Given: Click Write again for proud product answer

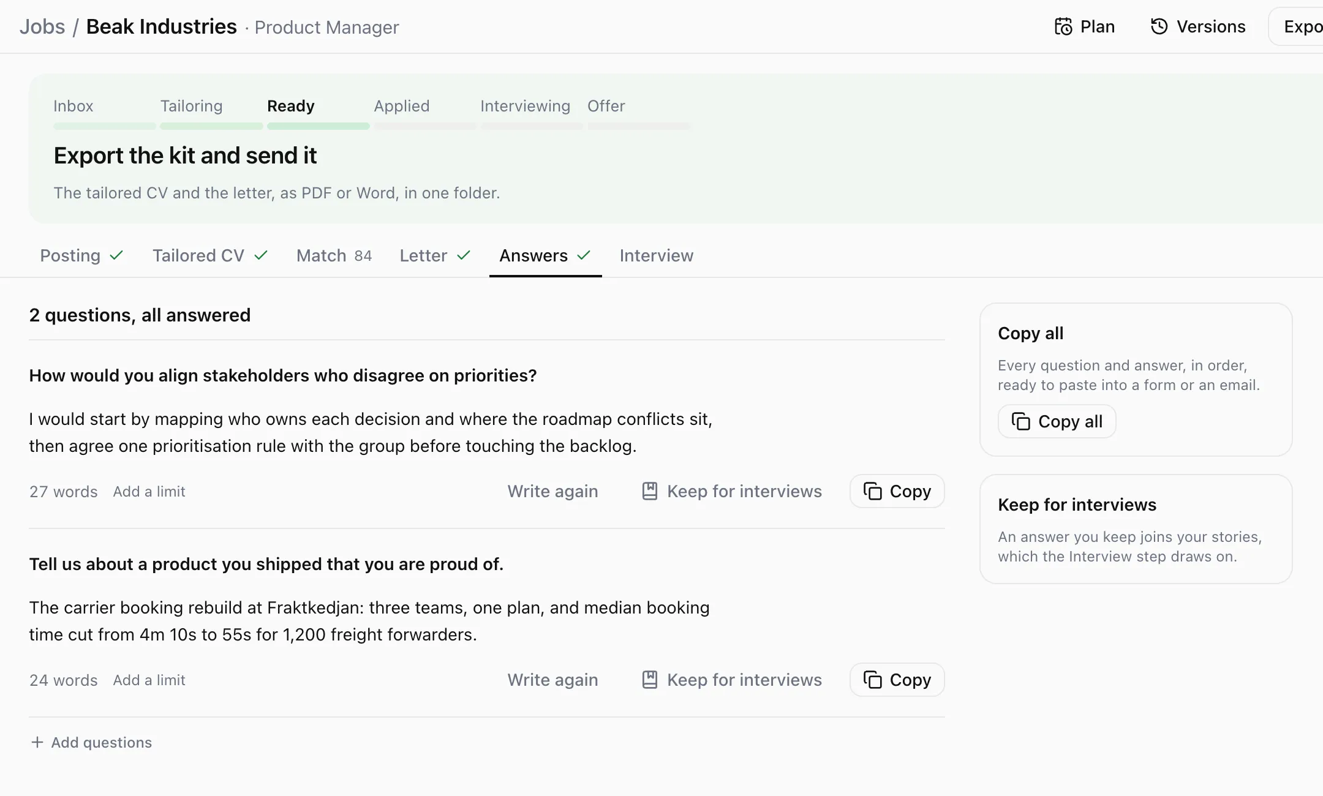Looking at the screenshot, I should coord(552,680).
